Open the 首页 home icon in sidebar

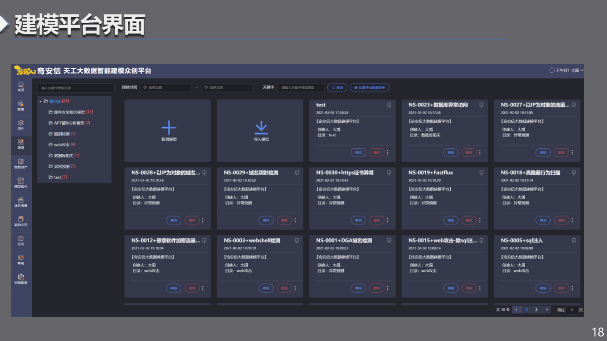click(x=20, y=85)
